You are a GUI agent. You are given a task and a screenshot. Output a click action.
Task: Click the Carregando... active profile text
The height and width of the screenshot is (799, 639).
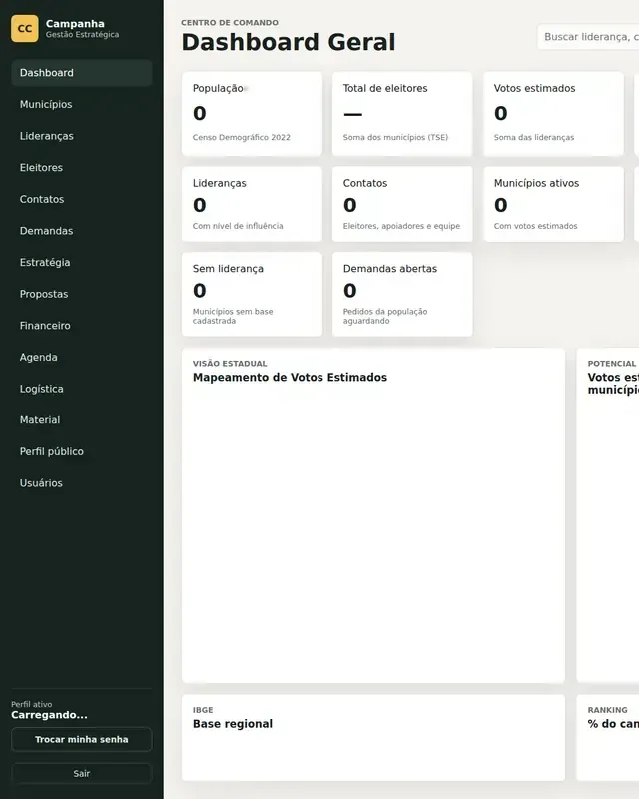pyautogui.click(x=50, y=715)
